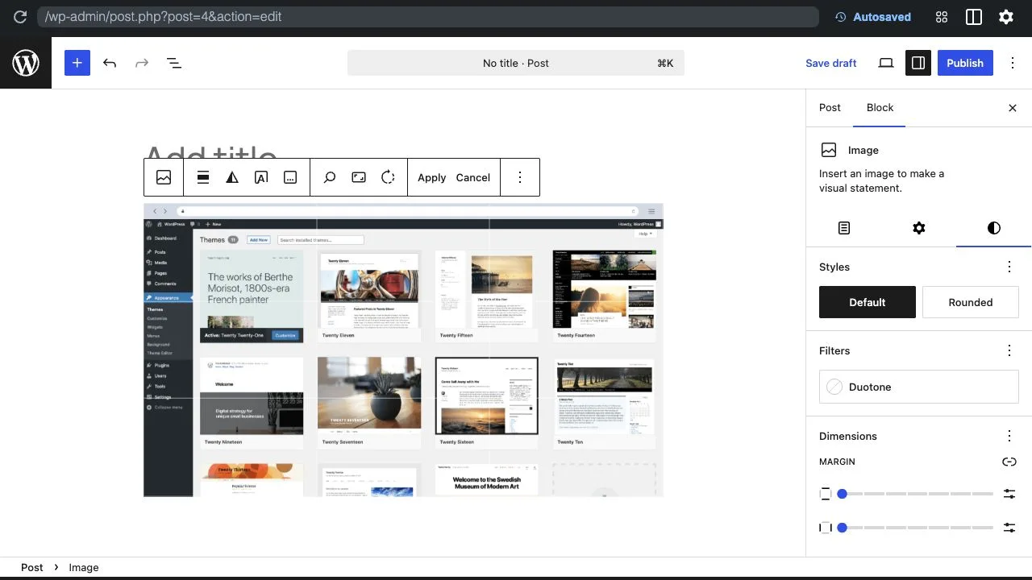Open the aspect ratio crop tool
This screenshot has width=1032, height=580.
(x=359, y=177)
